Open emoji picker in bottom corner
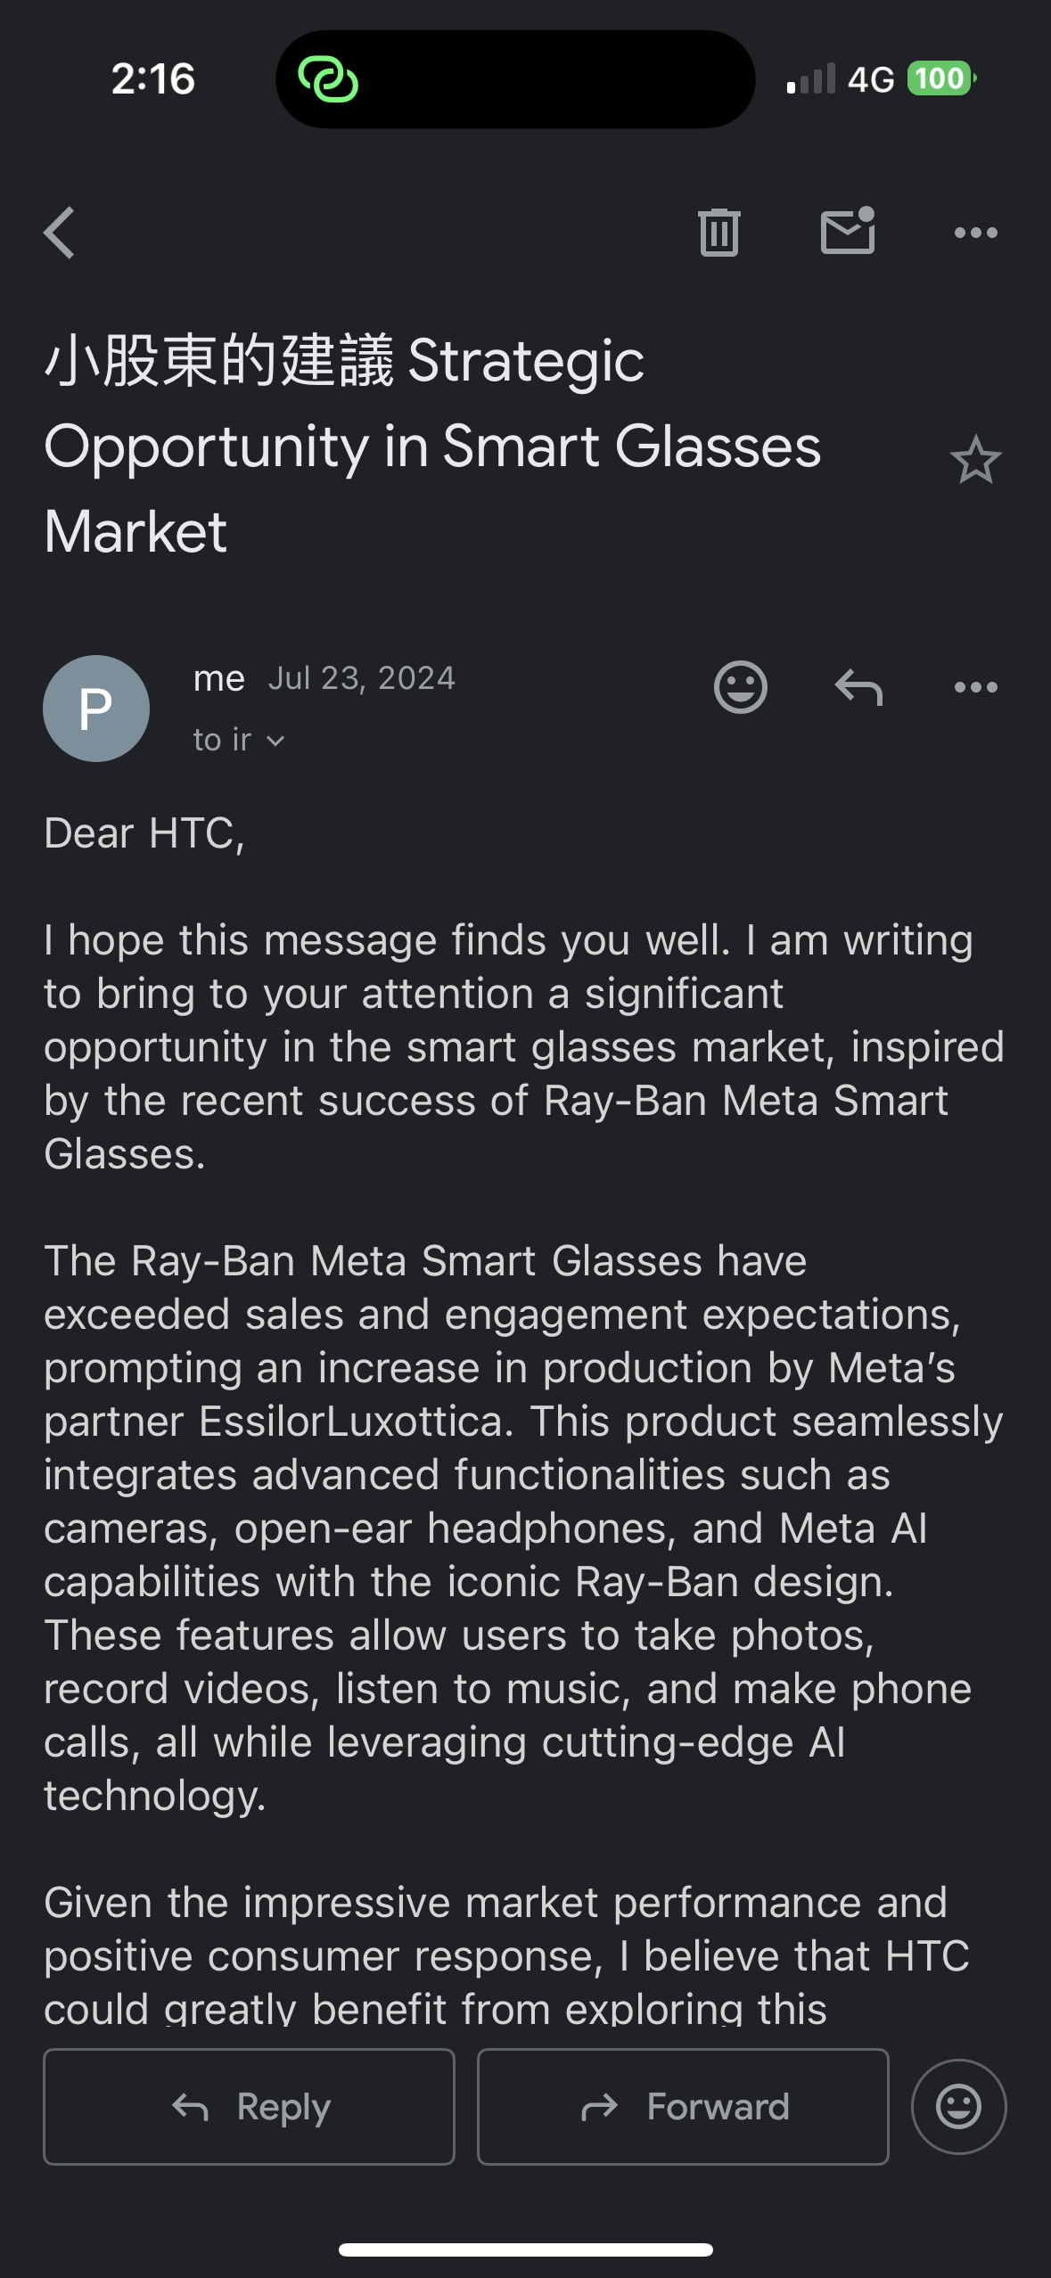Viewport: 1051px width, 2278px height. coord(958,2107)
